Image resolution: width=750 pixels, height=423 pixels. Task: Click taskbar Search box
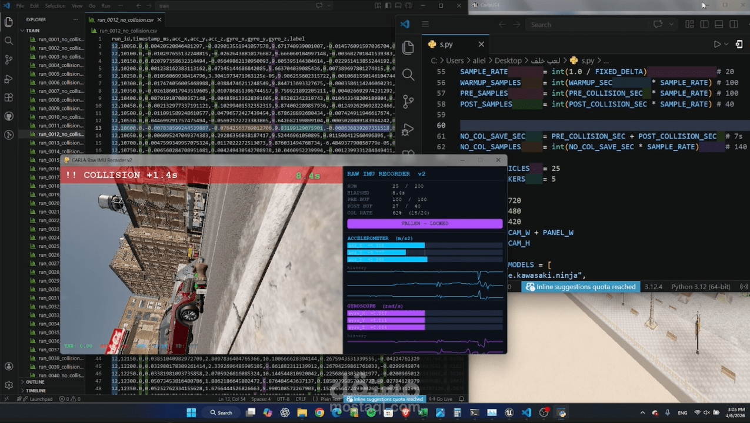[221, 413]
